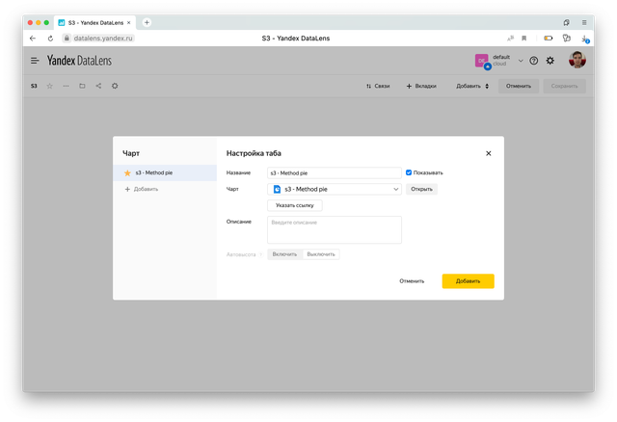Expand the default cloud account switcher
The width and height of the screenshot is (617, 422).
pos(521,60)
